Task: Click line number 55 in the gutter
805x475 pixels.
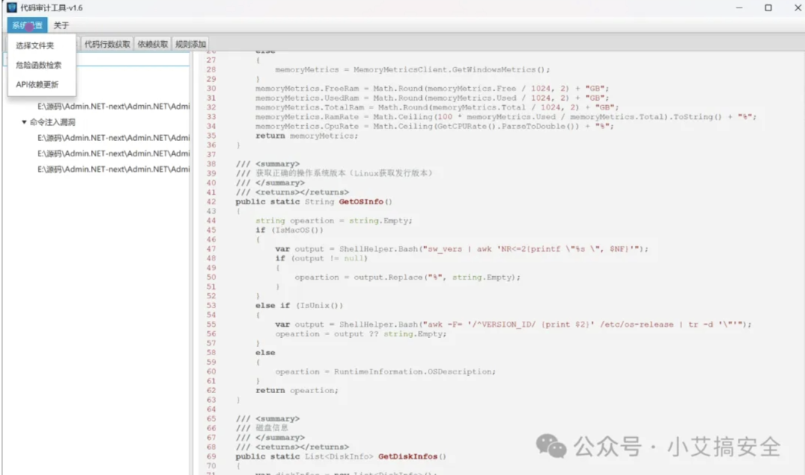Action: (x=211, y=325)
